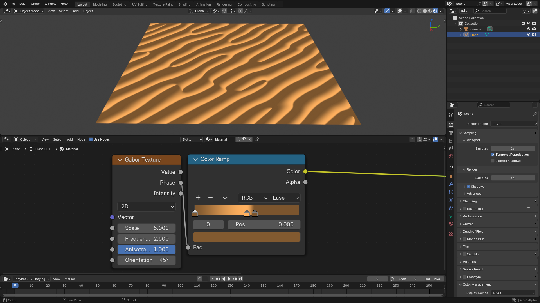Change the color ramp Ease interpolation

point(284,198)
